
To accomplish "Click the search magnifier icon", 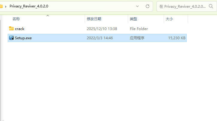I will (x=211, y=6).
